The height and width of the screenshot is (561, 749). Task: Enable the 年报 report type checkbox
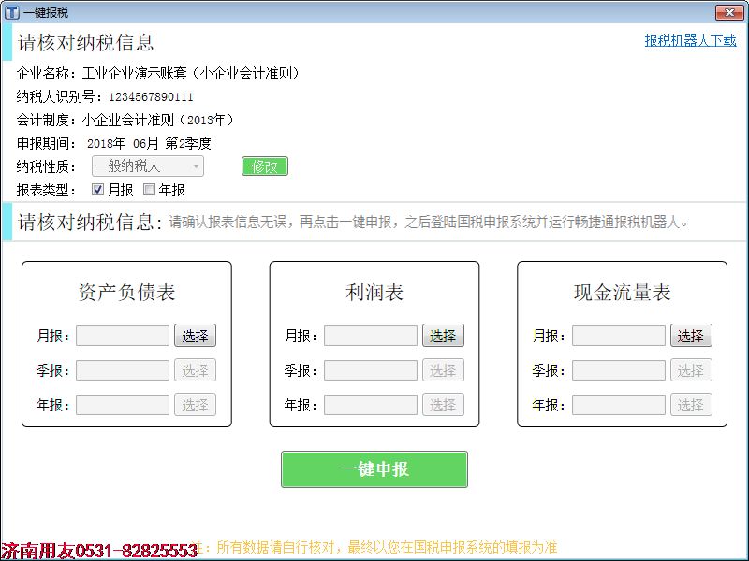149,190
